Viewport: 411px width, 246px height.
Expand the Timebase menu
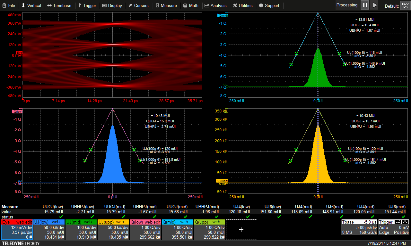[59, 5]
